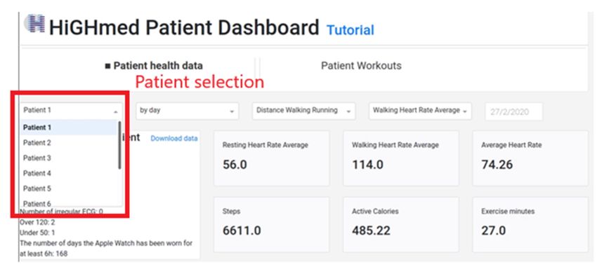Collapse the Patient 1 dropdown arrow

tap(116, 111)
